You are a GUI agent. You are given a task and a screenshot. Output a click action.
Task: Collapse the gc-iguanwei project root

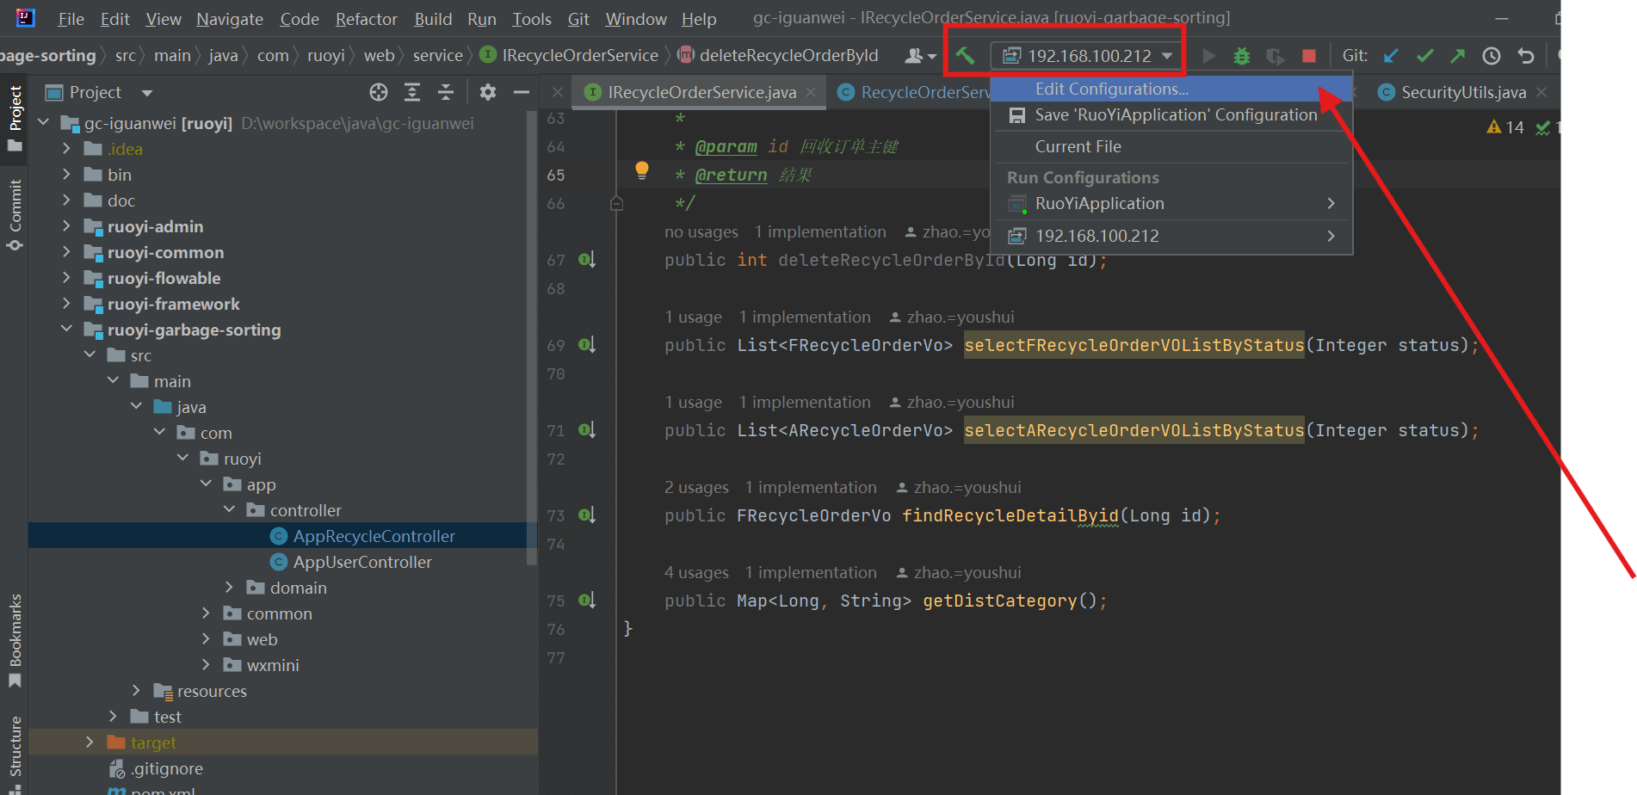pos(44,123)
